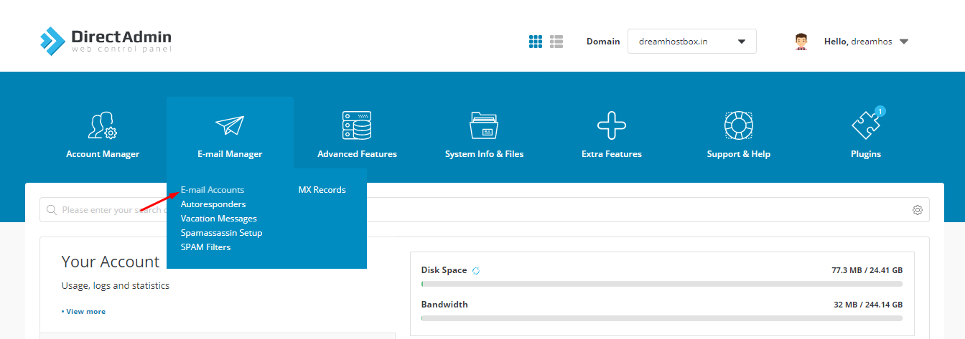Image resolution: width=965 pixels, height=339 pixels.
Task: Click the Bandwidth label
Action: coord(444,305)
